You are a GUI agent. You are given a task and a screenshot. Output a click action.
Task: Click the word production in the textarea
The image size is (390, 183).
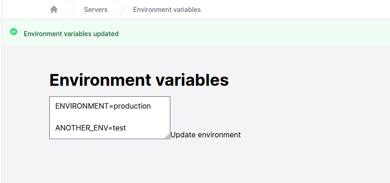click(x=132, y=106)
